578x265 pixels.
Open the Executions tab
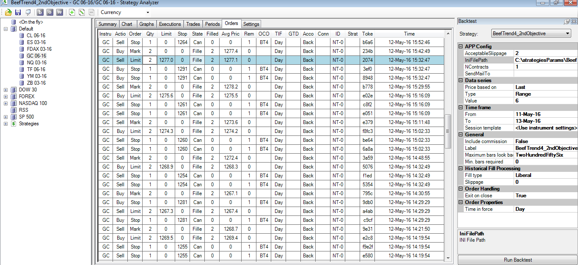[170, 24]
